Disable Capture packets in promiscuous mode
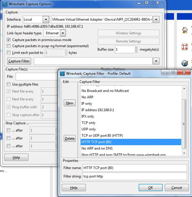This screenshot has width=192, height=197. [x=8, y=40]
